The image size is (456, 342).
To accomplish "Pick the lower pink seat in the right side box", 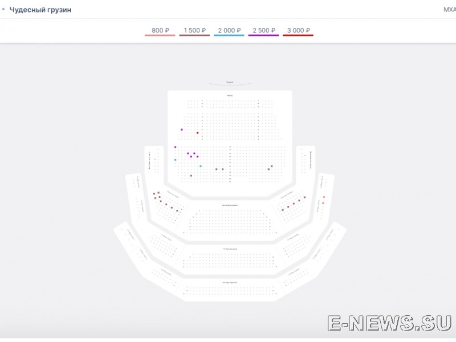I will point(323,203).
